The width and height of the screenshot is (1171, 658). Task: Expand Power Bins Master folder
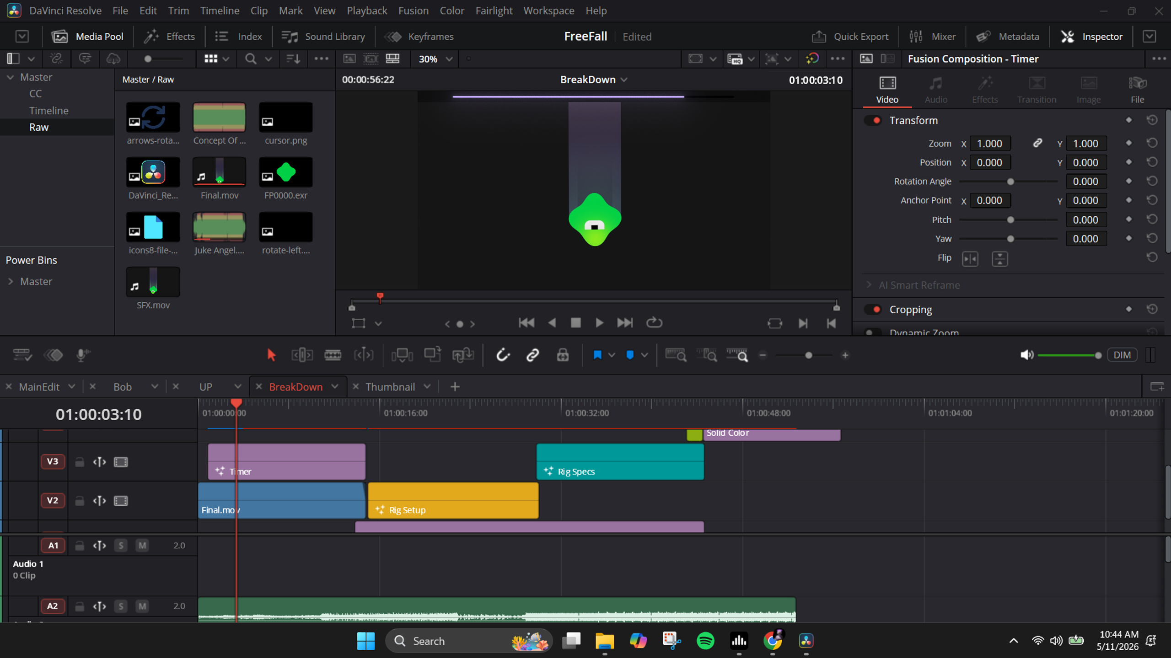click(11, 281)
